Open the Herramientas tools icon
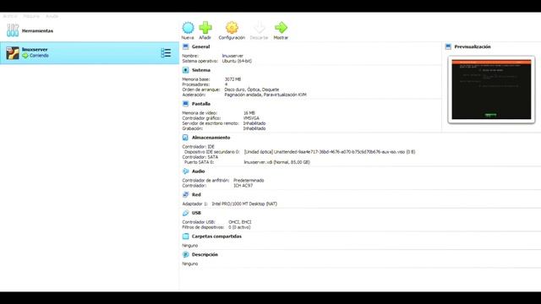 13,30
